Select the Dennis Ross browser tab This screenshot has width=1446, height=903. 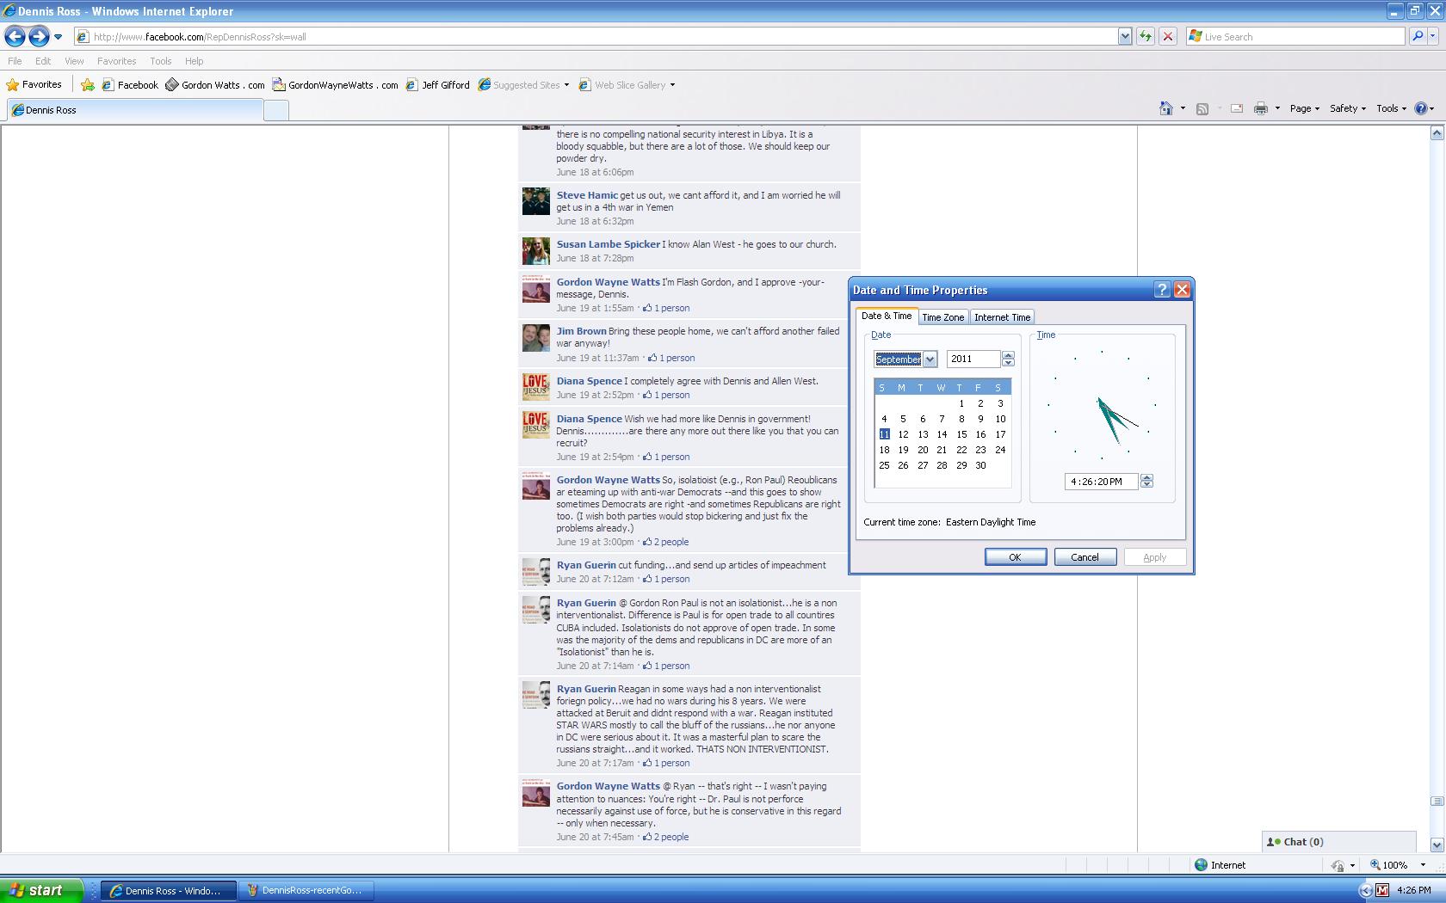[135, 110]
